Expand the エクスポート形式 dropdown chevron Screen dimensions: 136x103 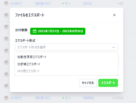114,47
